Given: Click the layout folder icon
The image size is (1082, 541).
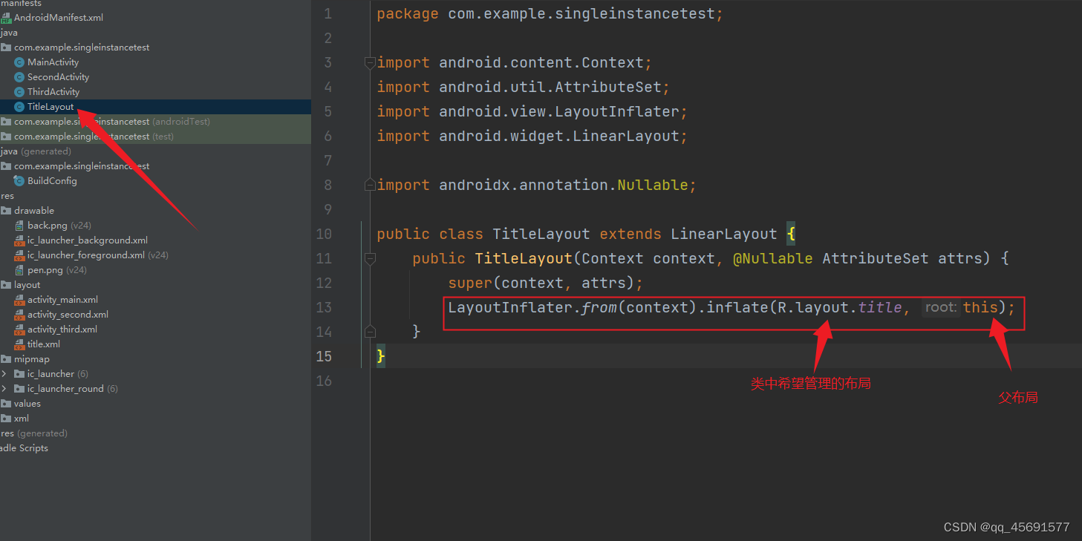Looking at the screenshot, I should [x=6, y=285].
